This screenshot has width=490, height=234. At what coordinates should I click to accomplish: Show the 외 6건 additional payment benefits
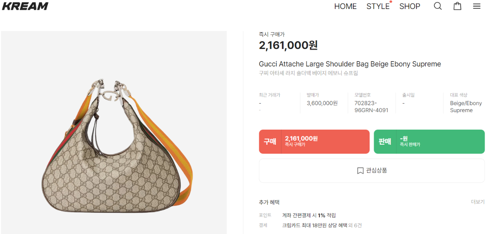click(x=355, y=225)
